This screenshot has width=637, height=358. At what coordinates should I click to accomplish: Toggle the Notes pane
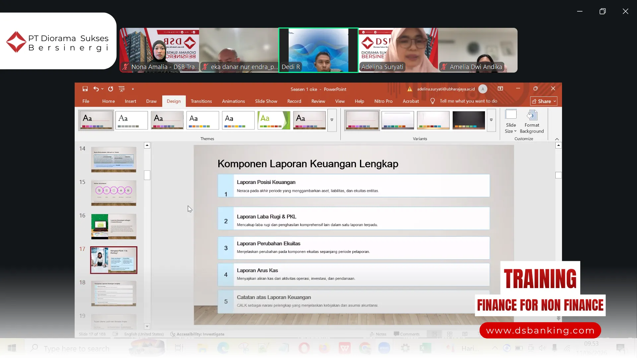pyautogui.click(x=378, y=334)
